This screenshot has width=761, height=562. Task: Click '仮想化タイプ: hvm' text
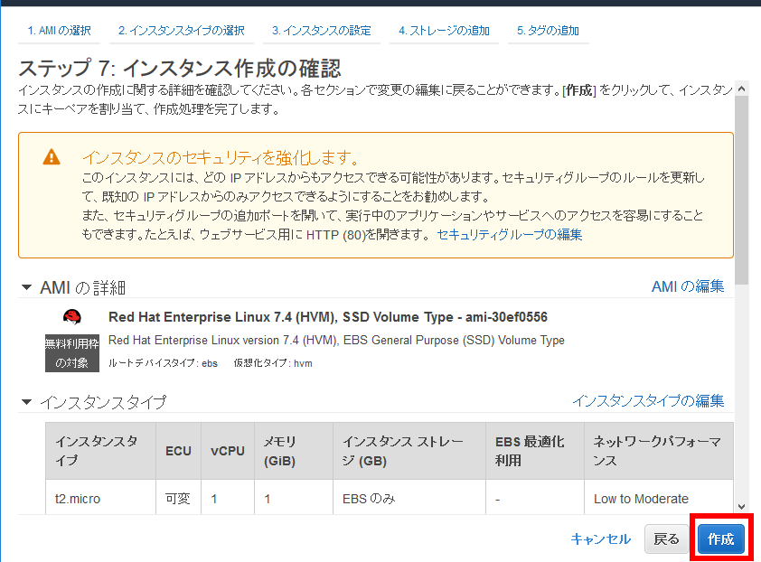coord(273,363)
